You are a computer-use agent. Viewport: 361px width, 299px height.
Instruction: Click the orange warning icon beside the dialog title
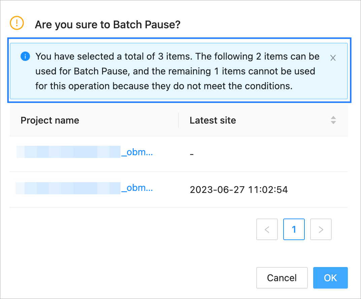(x=17, y=23)
